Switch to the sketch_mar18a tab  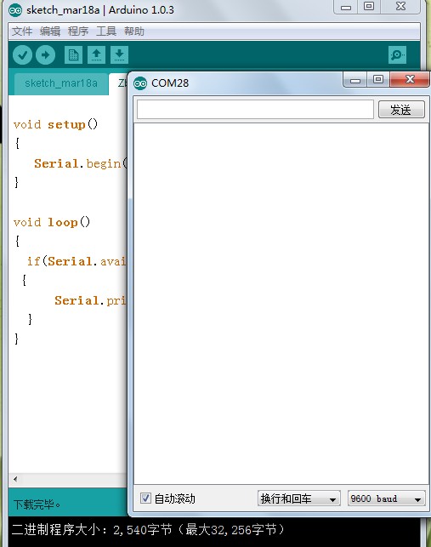pyautogui.click(x=61, y=83)
